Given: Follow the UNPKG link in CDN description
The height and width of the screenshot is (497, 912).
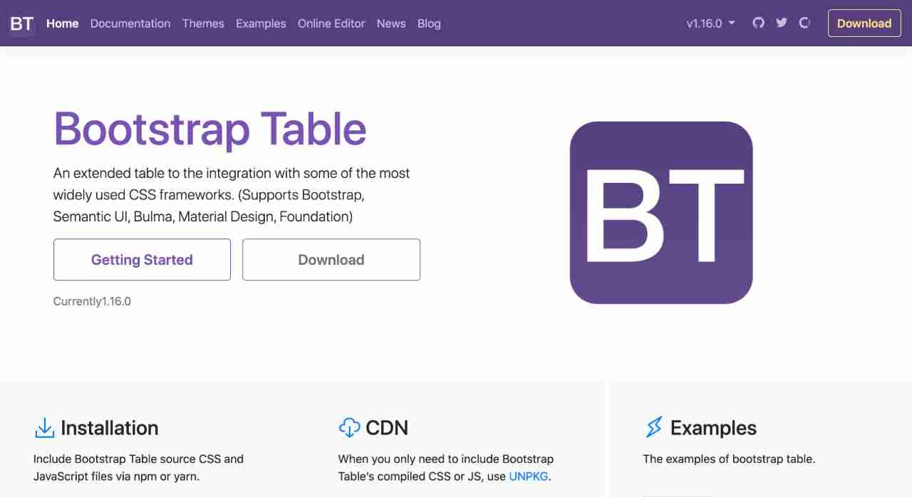Looking at the screenshot, I should pos(528,476).
